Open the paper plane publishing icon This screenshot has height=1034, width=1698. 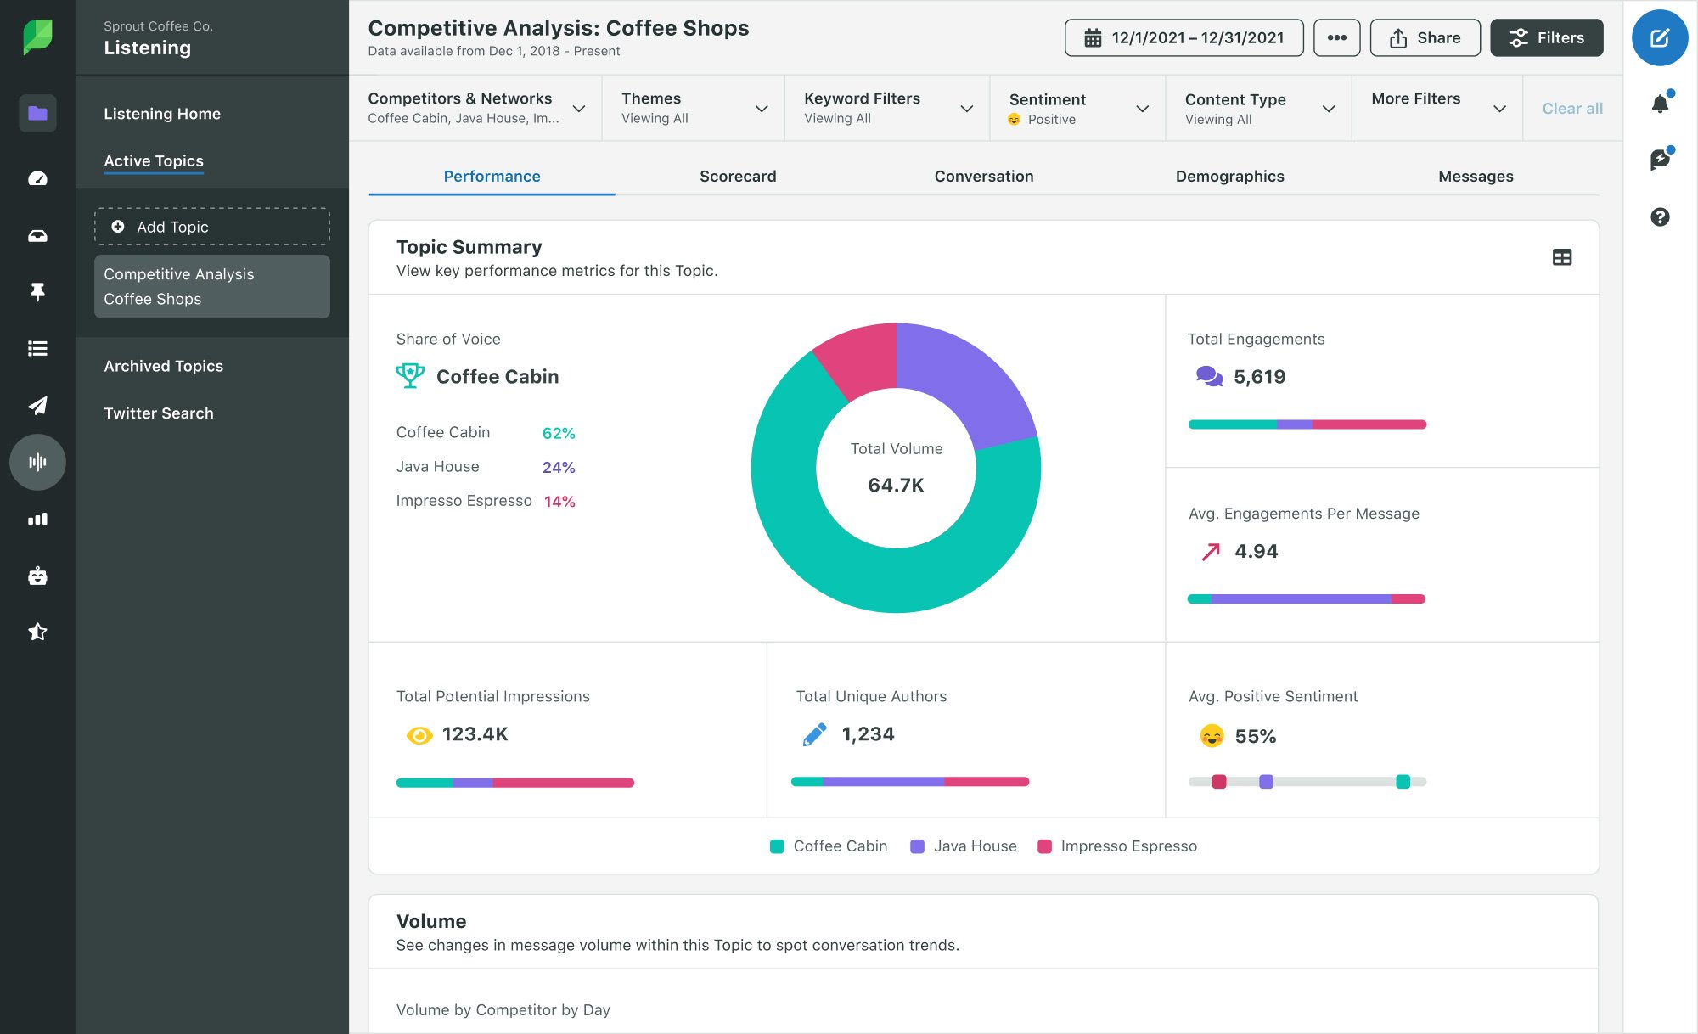tap(37, 405)
